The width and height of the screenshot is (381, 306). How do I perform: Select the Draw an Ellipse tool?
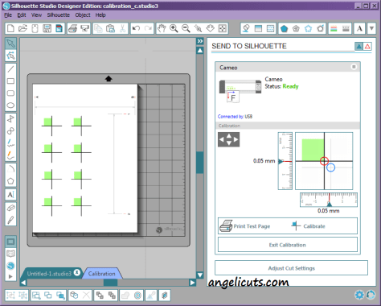tap(10, 105)
